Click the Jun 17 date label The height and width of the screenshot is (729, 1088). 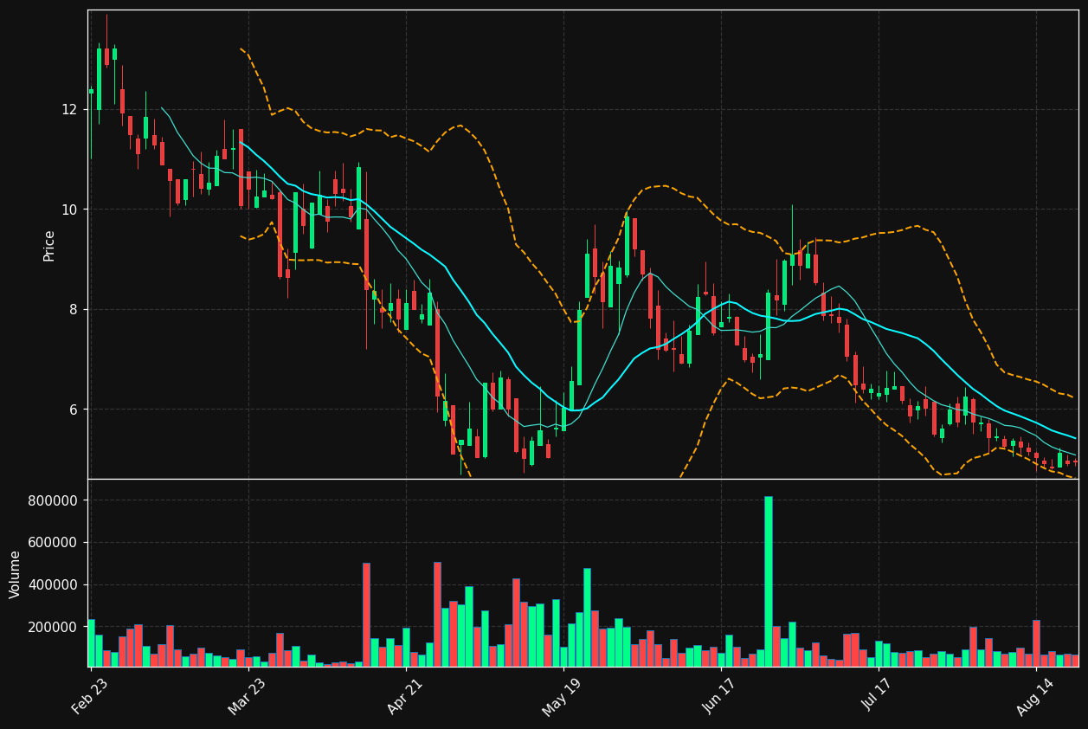click(x=720, y=696)
